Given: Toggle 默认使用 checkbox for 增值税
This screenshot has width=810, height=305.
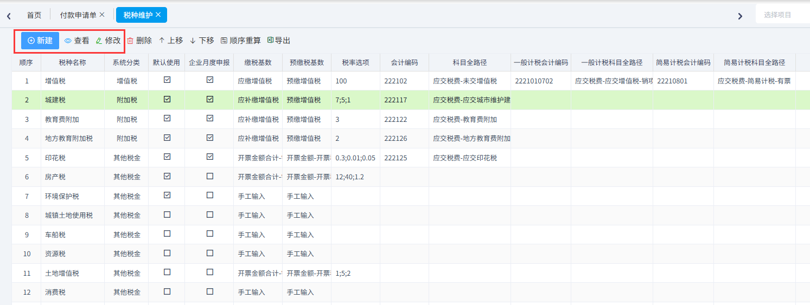Looking at the screenshot, I should tap(167, 80).
